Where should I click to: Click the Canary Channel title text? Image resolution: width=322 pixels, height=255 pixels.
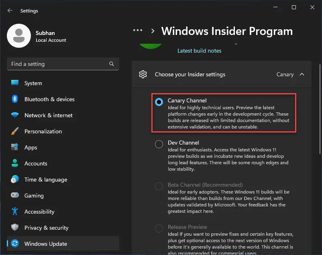[x=187, y=100]
